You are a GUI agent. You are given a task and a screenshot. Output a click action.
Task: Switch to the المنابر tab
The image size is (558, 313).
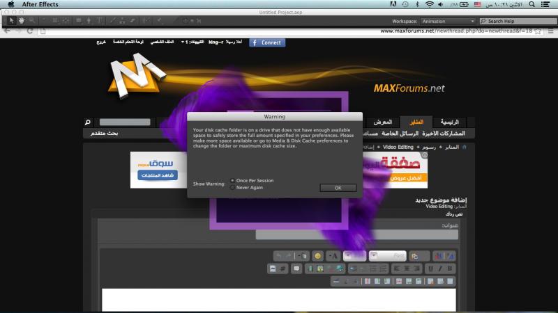(x=416, y=122)
